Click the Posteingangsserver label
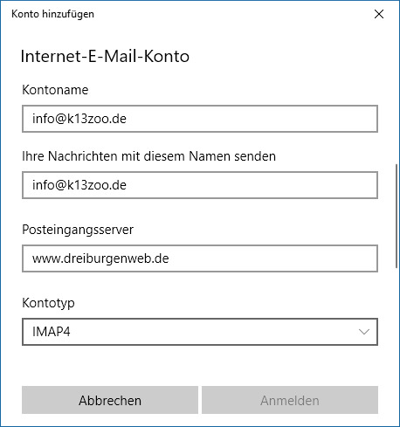 pyautogui.click(x=78, y=230)
